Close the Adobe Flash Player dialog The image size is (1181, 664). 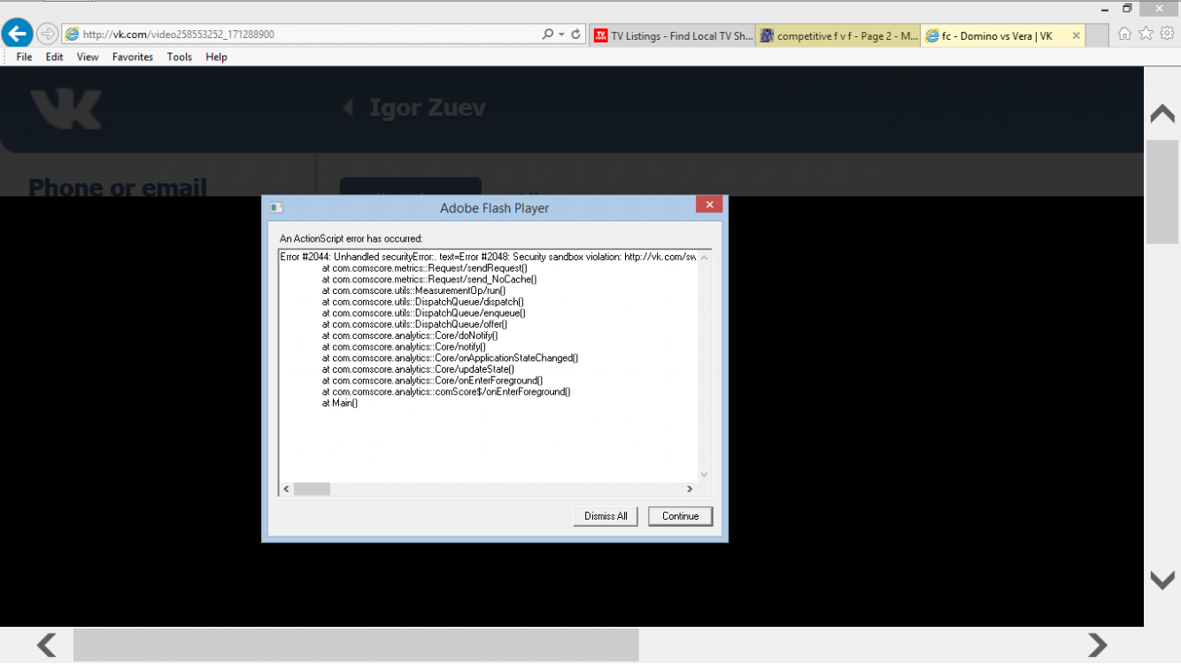click(709, 205)
